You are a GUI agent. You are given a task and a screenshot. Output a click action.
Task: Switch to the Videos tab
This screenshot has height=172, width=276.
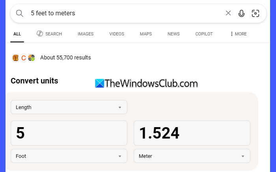117,34
